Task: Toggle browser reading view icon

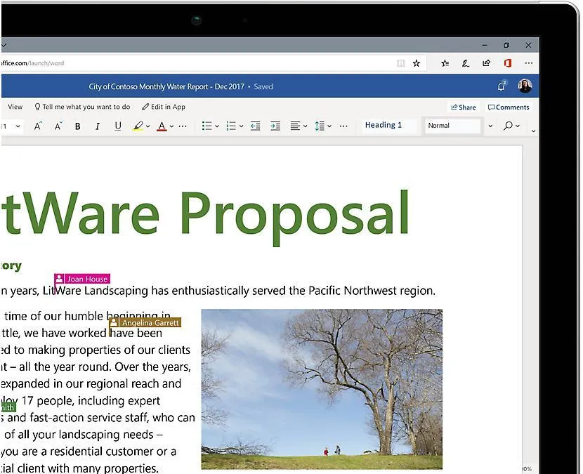Action: point(401,63)
